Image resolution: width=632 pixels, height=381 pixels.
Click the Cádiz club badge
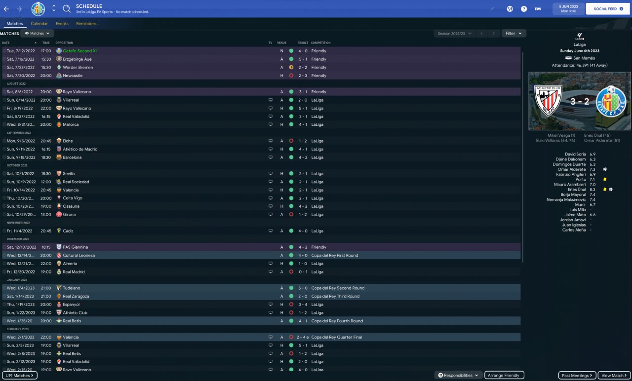click(59, 231)
